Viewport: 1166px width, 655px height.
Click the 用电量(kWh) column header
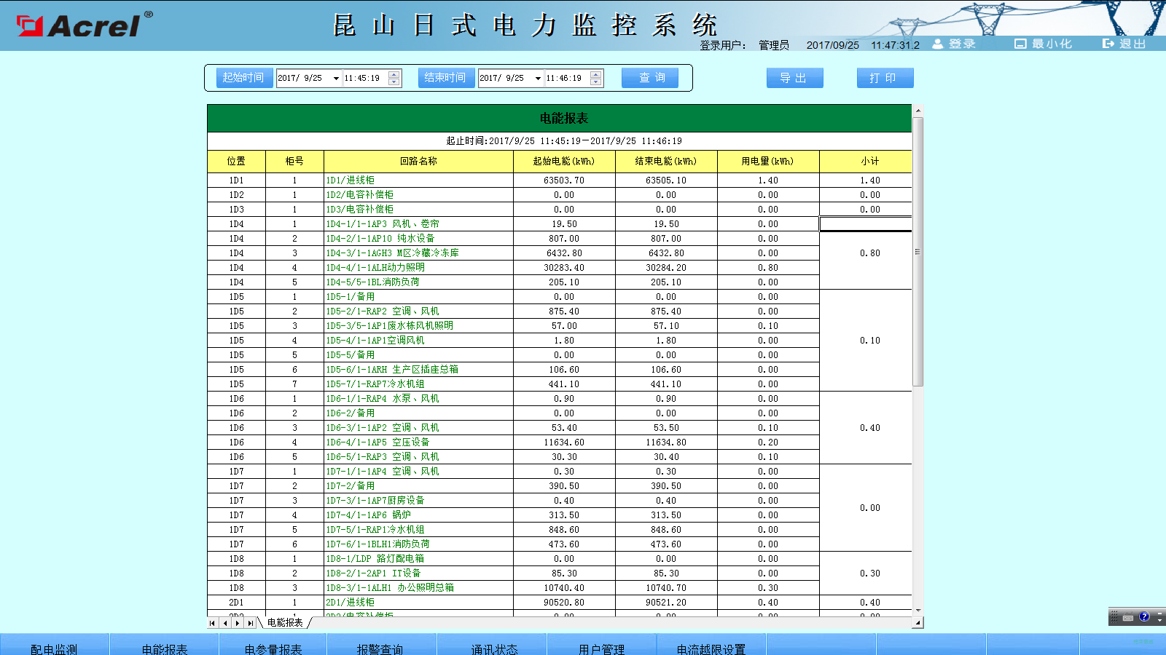point(768,162)
